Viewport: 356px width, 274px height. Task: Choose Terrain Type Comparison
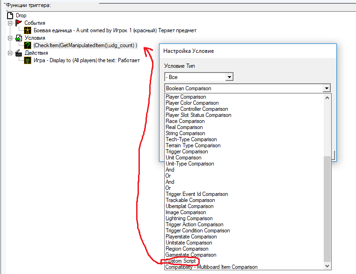tap(193, 145)
